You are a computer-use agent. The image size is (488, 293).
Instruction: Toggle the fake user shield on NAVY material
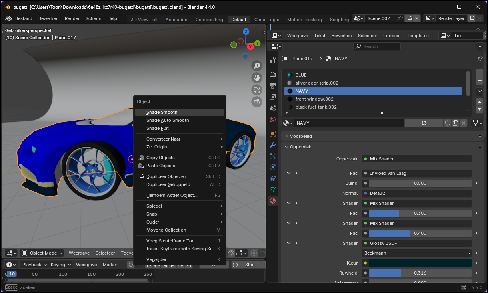click(x=448, y=123)
